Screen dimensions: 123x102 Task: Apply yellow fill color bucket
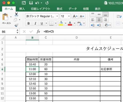point(61,23)
